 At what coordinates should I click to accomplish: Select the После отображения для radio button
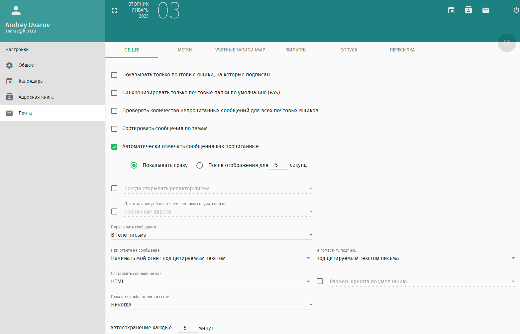(x=200, y=165)
